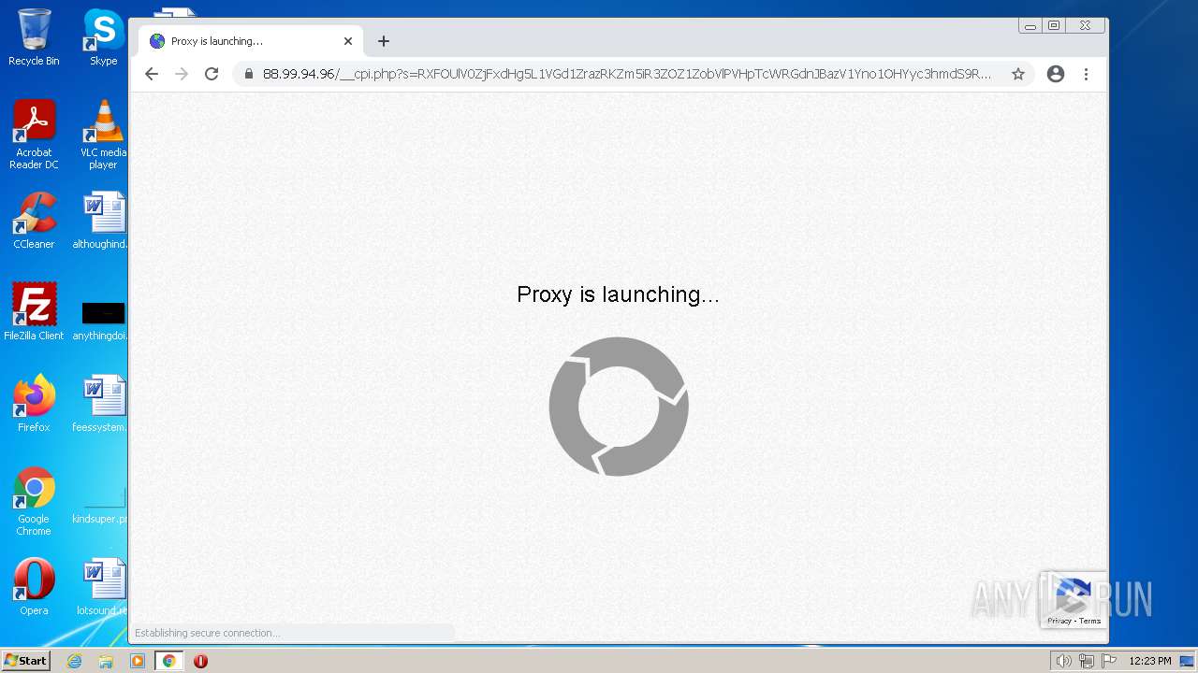Open Windows Explorer from the taskbar
This screenshot has width=1198, height=673.
click(106, 661)
